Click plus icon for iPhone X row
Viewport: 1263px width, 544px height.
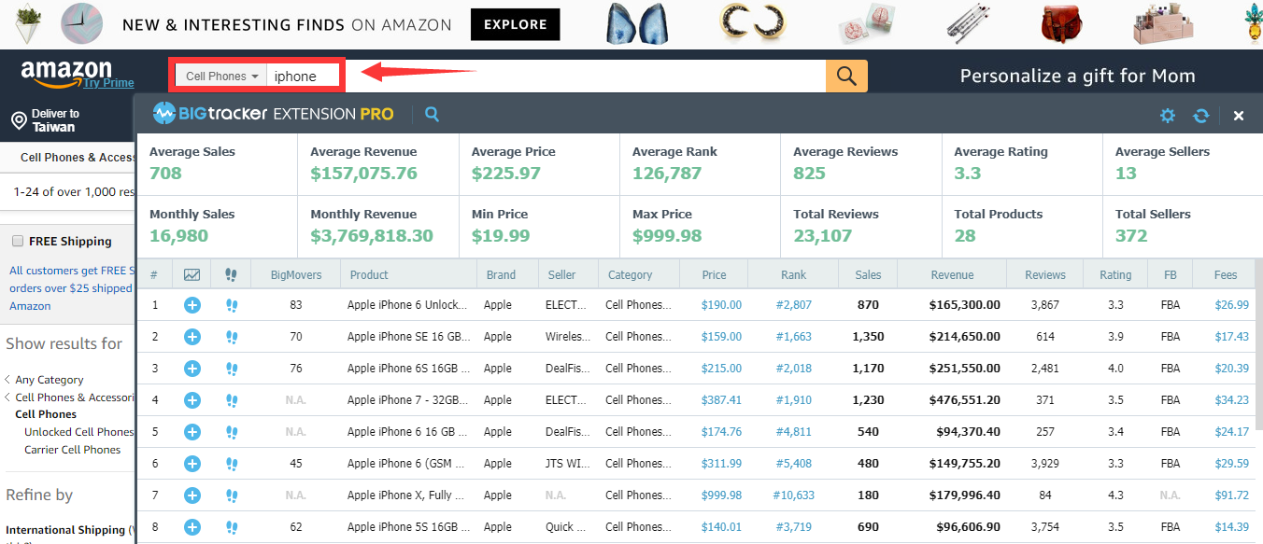pyautogui.click(x=192, y=495)
